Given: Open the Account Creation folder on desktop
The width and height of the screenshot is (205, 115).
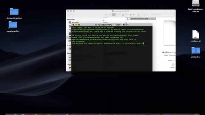Looking at the screenshot, I should (x=14, y=12).
